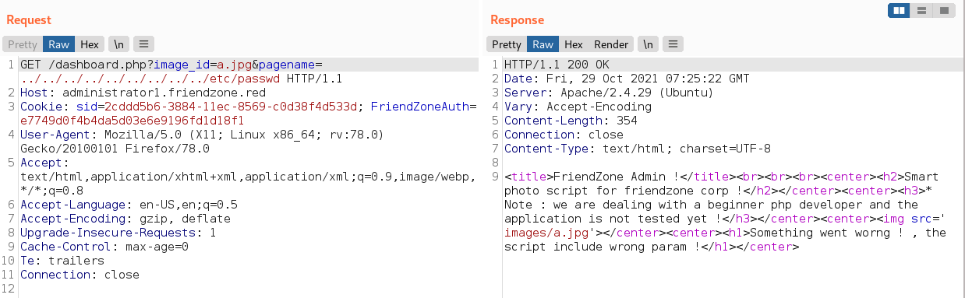
Task: Switch Request view to Pretty tab
Action: coord(23,44)
